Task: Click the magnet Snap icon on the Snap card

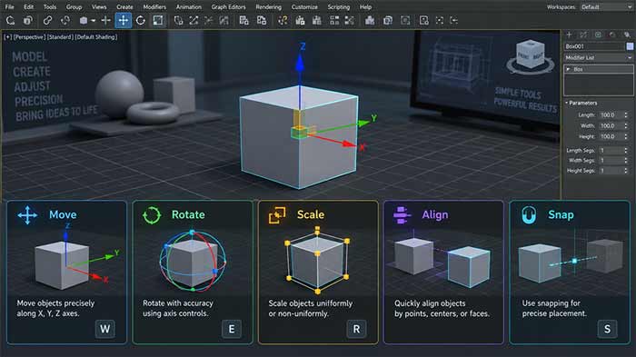Action: 529,215
